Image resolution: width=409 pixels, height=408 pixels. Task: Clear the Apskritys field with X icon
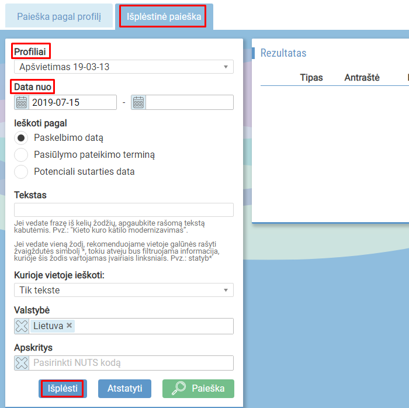click(x=22, y=363)
